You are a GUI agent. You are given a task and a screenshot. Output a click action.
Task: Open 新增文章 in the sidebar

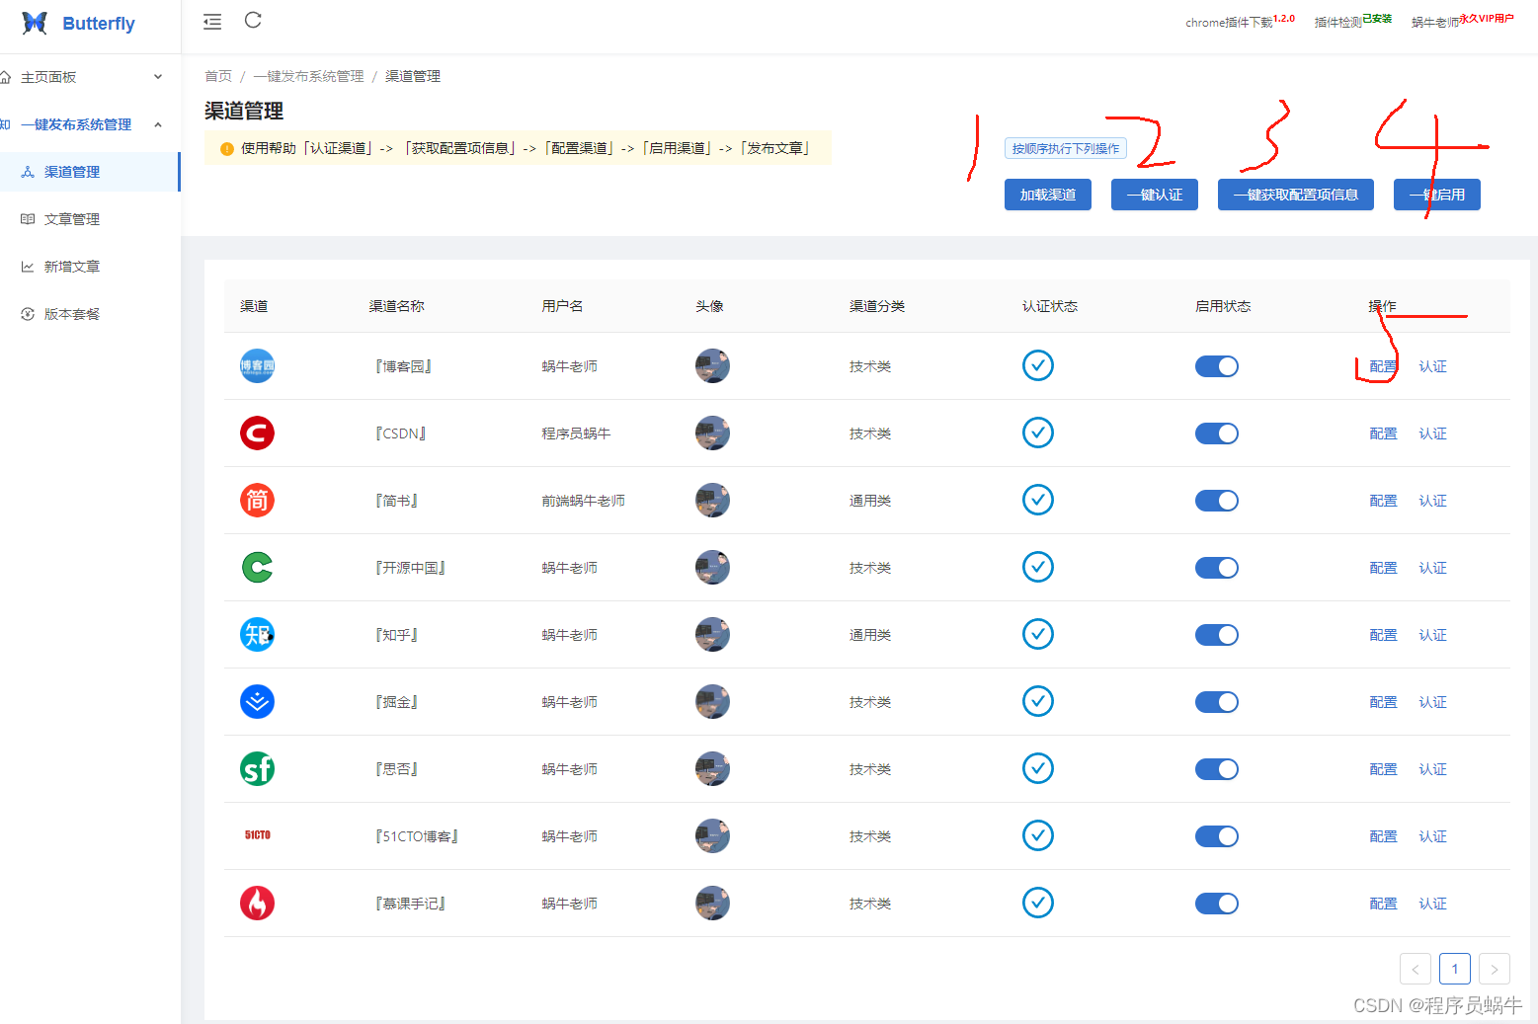point(90,267)
